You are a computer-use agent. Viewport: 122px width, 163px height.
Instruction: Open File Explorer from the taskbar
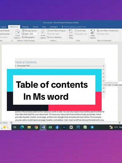[x=29, y=127]
